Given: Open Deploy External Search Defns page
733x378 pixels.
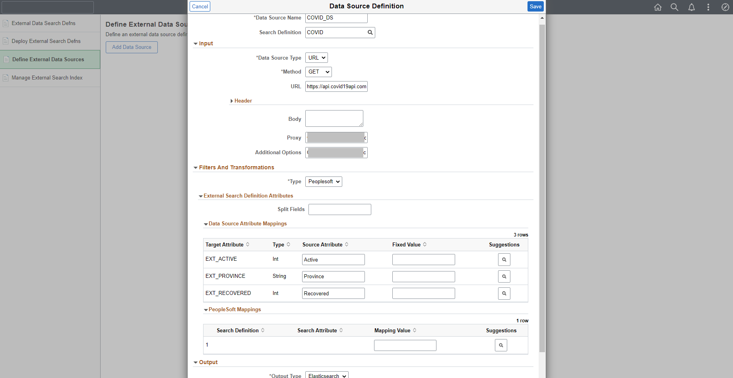Looking at the screenshot, I should 46,41.
